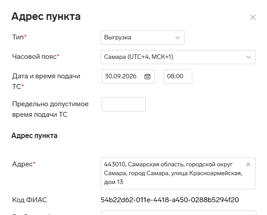This screenshot has height=215, width=267.
Task: Click the bold Адрес пункта section heading
Action: click(x=34, y=136)
